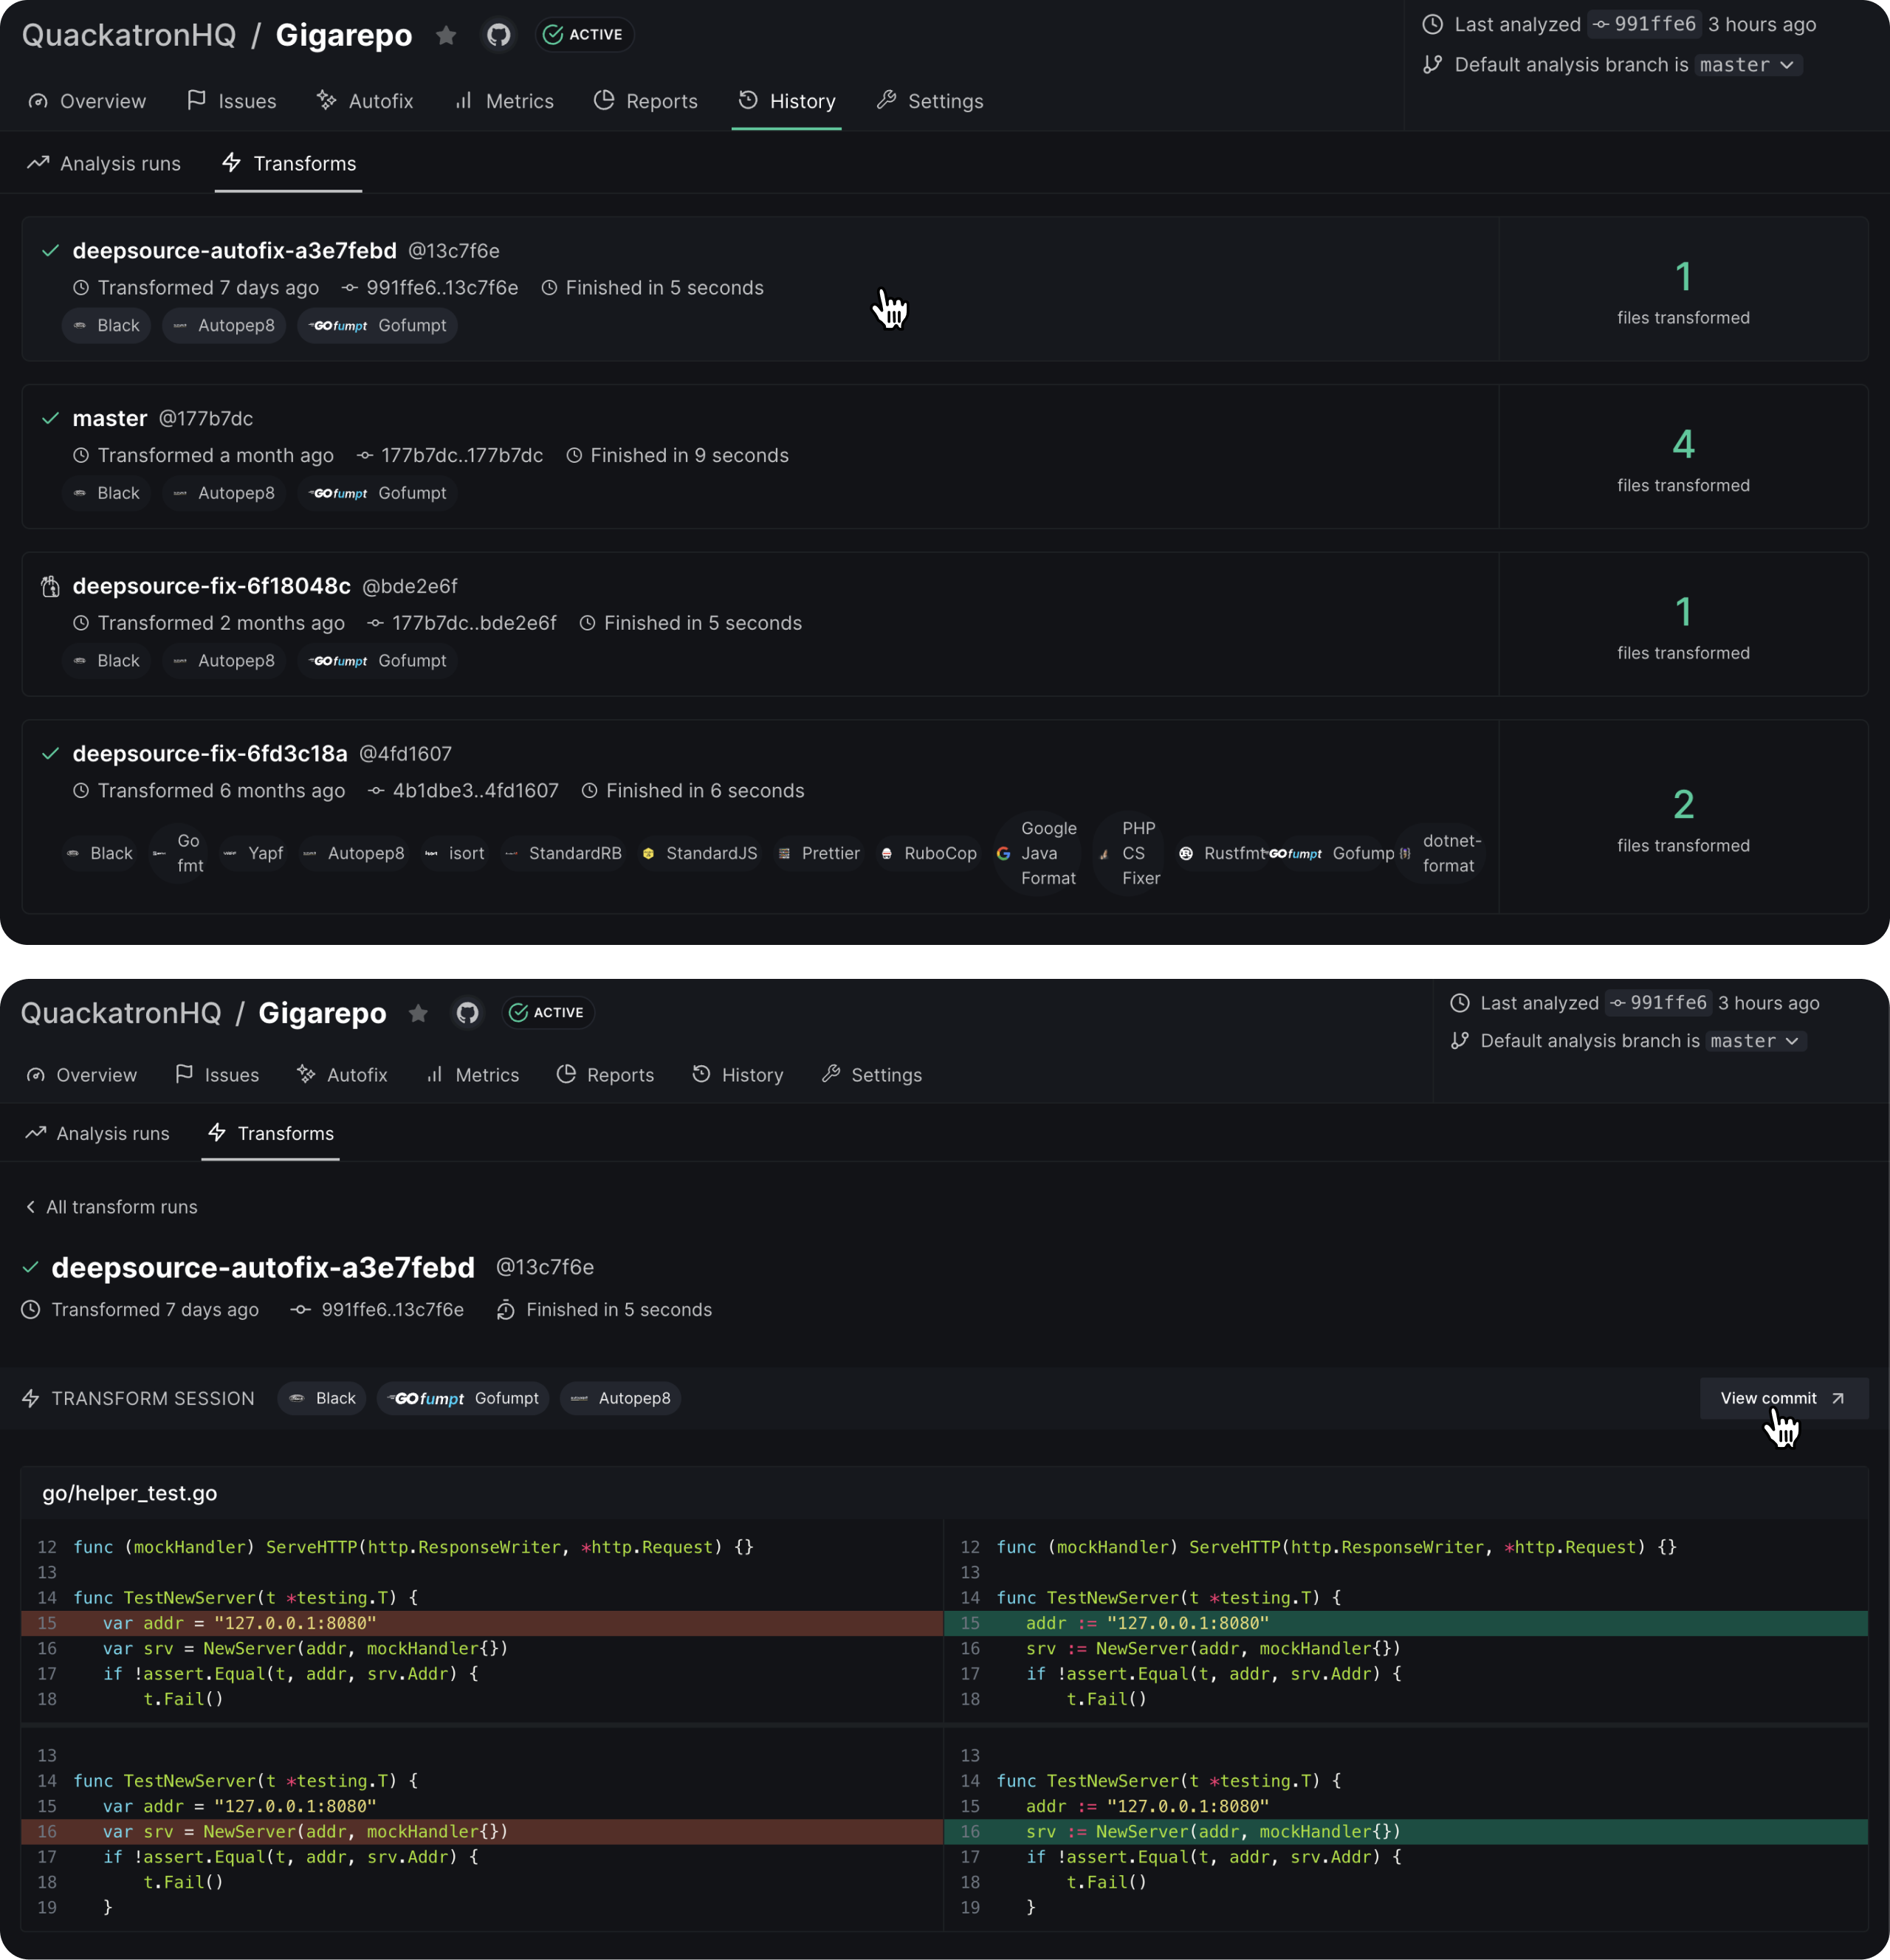The height and width of the screenshot is (1960, 1890).
Task: Open the master branch dropdown in lower header
Action: 1755,1041
